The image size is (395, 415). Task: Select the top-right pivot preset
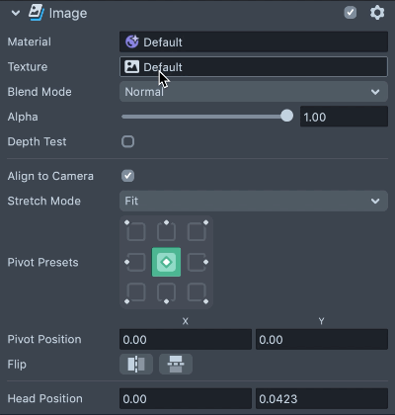tap(197, 231)
